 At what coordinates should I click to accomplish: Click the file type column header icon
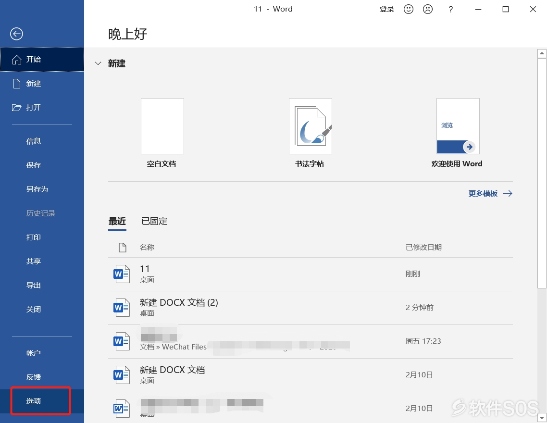(x=123, y=247)
